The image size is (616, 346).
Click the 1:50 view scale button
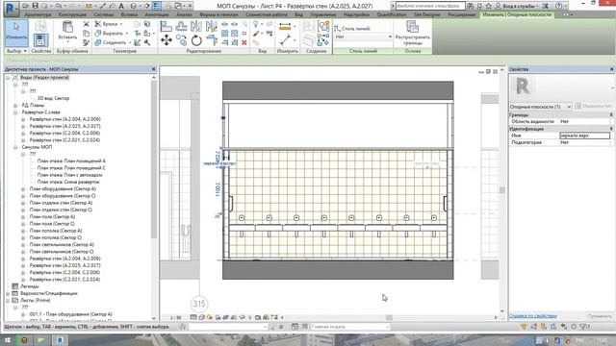point(175,318)
